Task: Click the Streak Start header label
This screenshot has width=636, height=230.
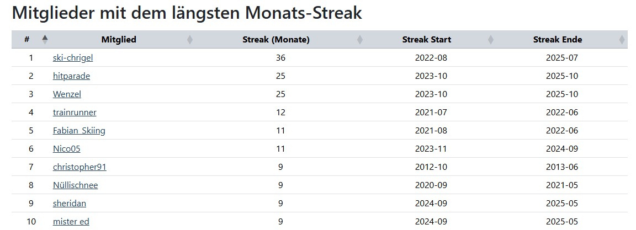Action: [x=427, y=40]
